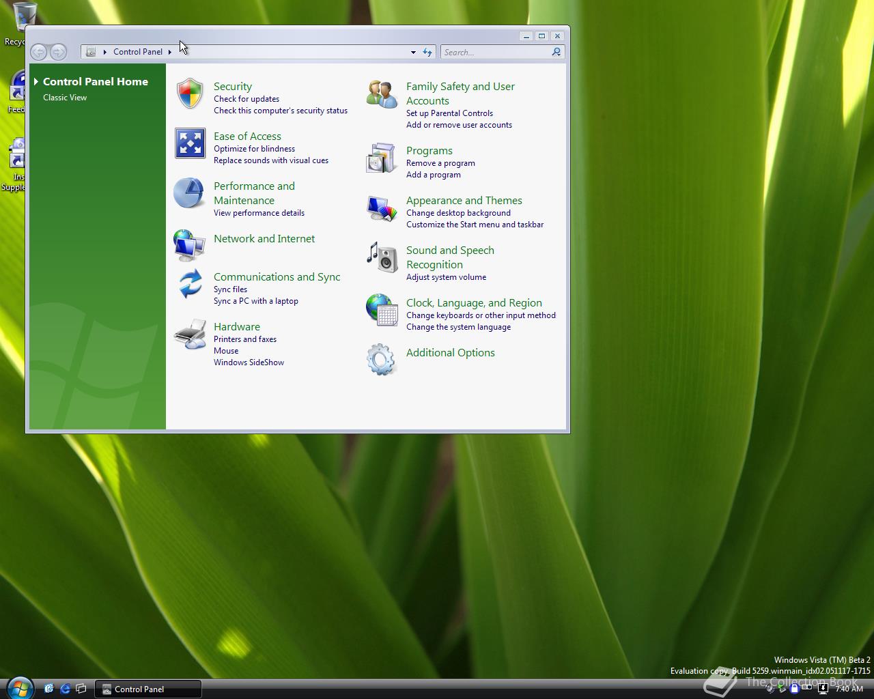Open the Ease of Access heading

247,137
